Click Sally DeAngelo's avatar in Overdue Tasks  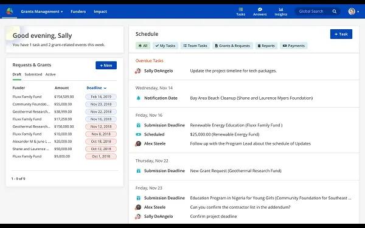pos(138,71)
